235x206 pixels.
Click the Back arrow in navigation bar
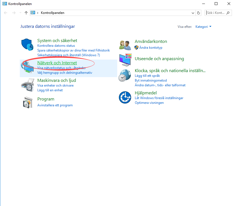click(6, 13)
